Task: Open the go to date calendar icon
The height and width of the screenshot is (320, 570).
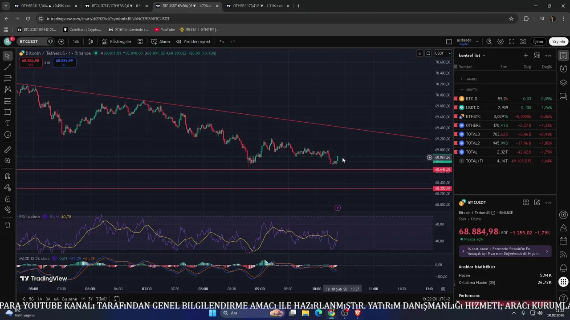Action: click(116, 299)
